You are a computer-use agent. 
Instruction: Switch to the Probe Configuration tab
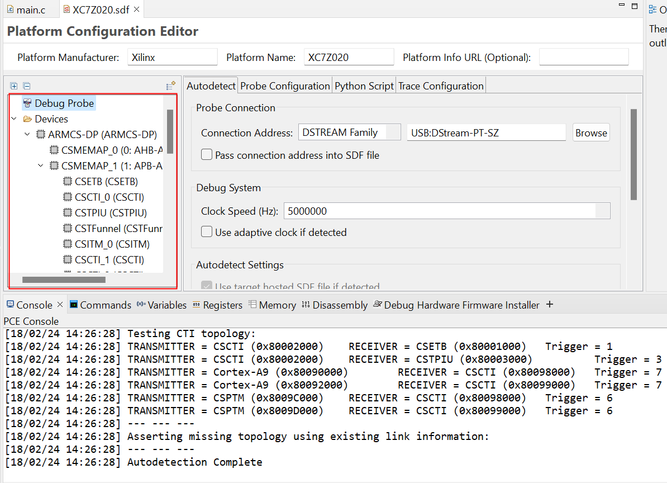[x=285, y=86]
